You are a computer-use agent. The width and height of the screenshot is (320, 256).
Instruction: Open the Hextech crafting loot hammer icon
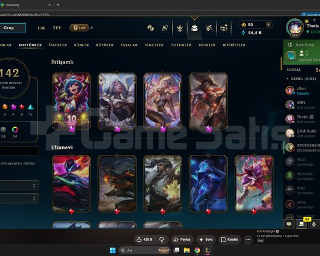(209, 28)
